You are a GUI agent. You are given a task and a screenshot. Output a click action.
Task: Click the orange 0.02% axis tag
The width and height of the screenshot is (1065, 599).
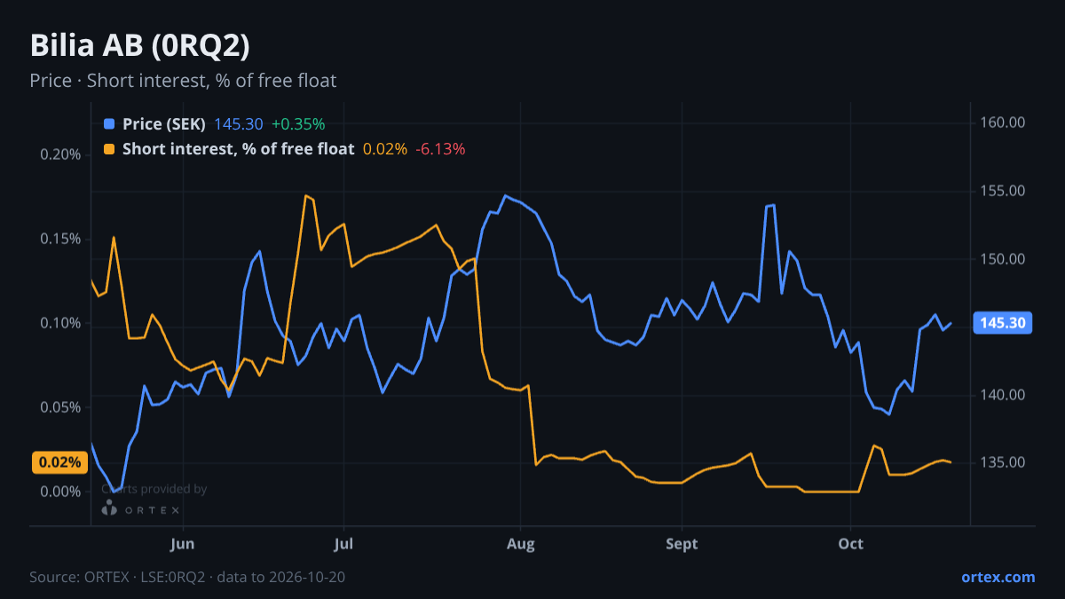(60, 462)
